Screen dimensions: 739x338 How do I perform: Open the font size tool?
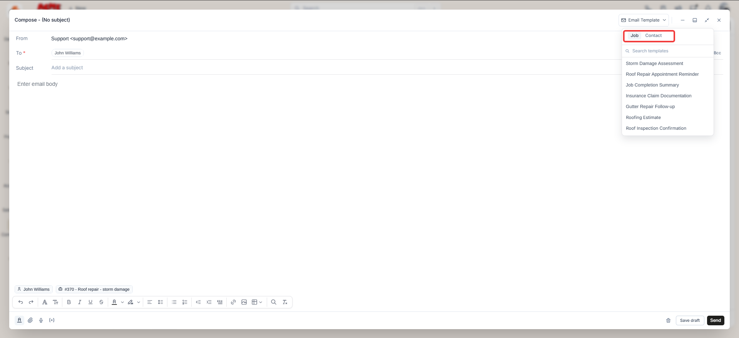(55, 302)
